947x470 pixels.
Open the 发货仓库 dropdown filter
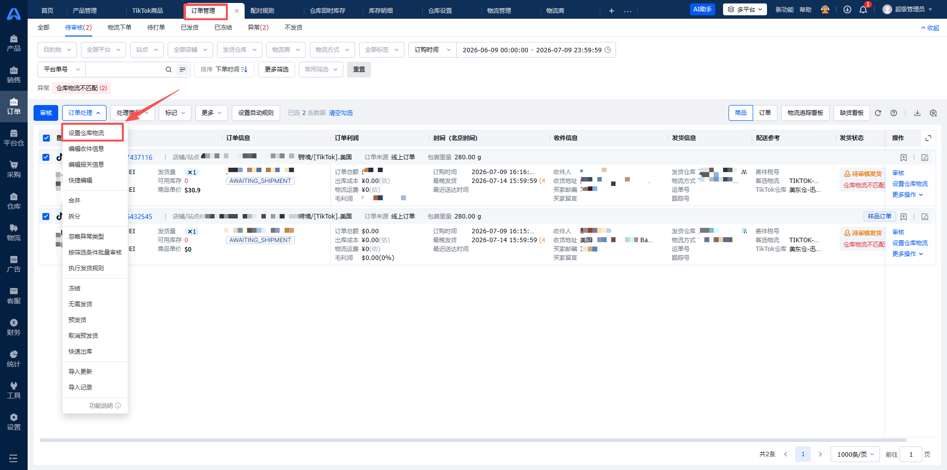240,50
